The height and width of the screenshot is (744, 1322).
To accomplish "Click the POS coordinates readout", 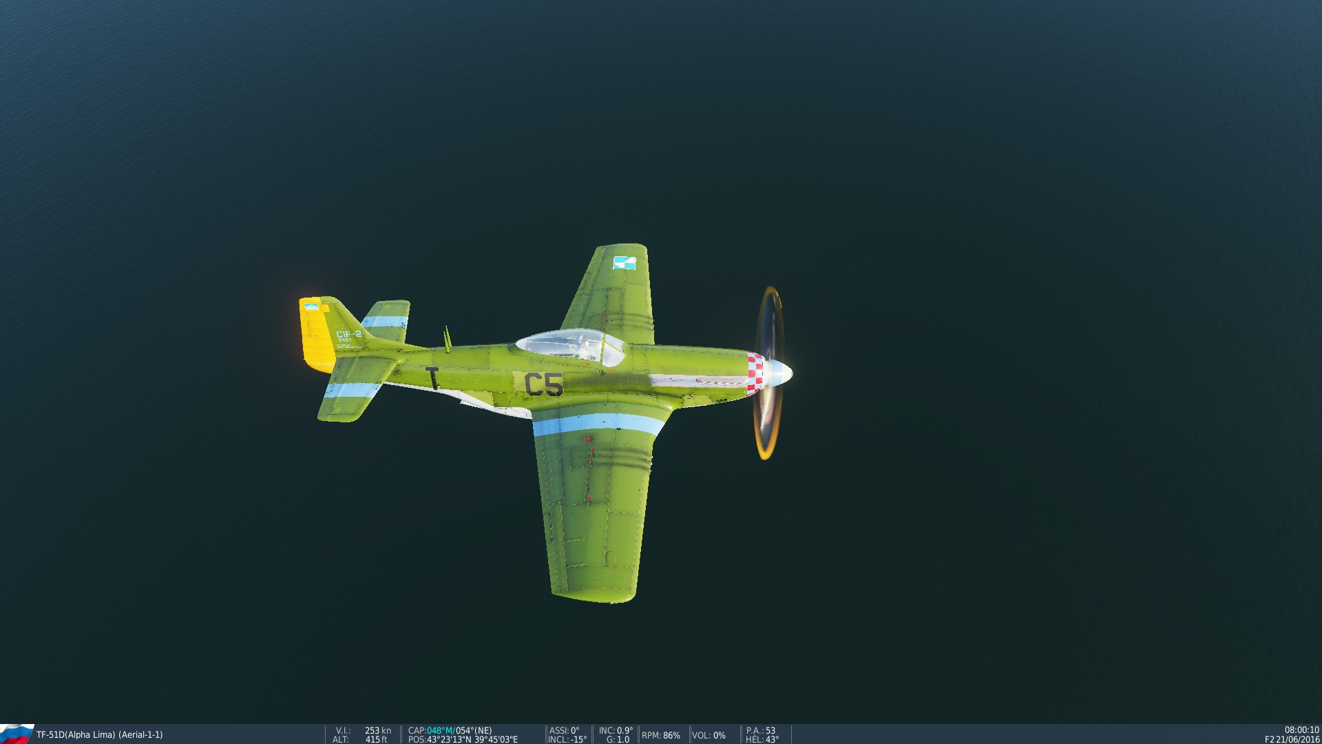I will (463, 739).
